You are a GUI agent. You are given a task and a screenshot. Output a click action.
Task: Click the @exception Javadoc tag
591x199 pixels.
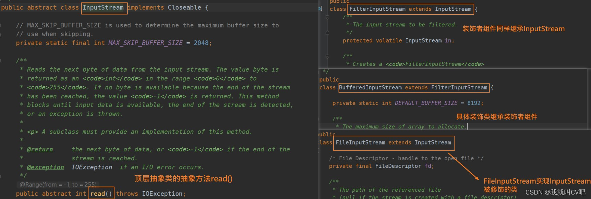point(46,167)
